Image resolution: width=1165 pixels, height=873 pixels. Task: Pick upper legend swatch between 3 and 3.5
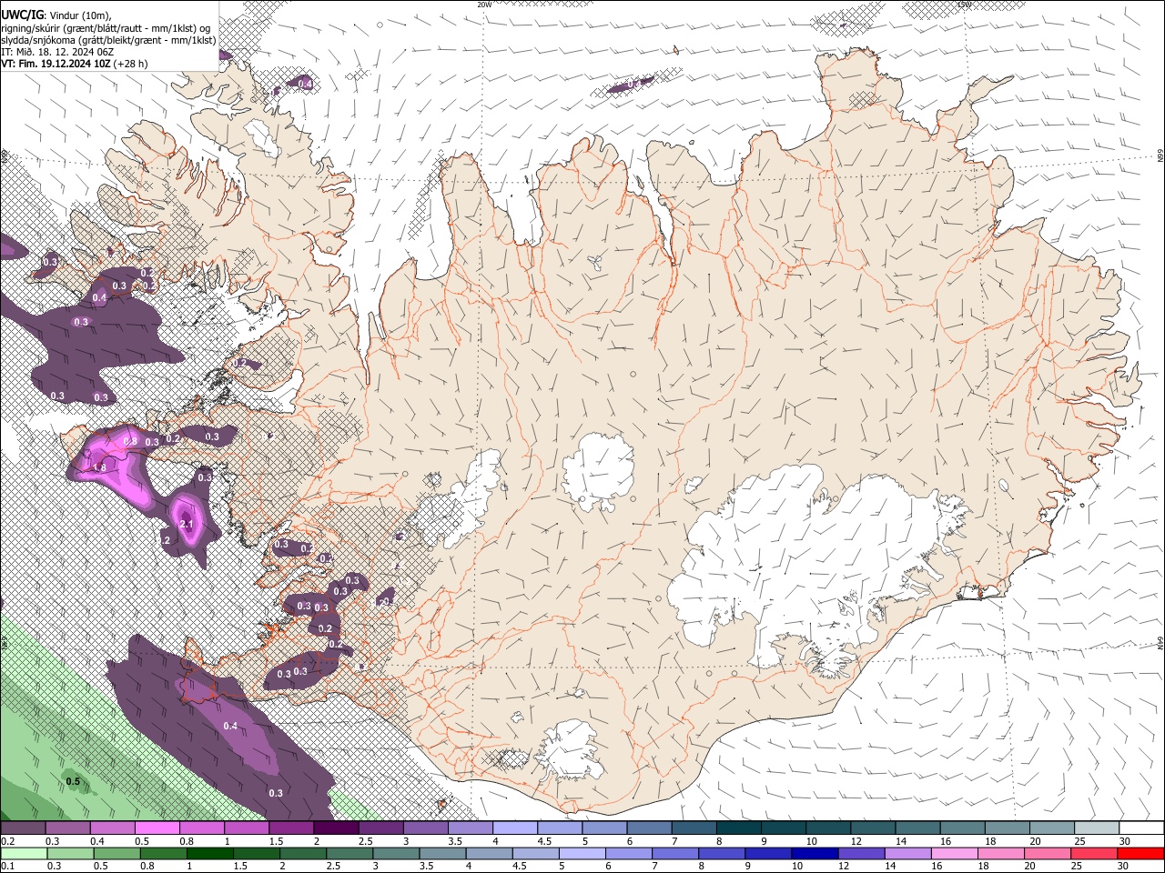(x=425, y=828)
